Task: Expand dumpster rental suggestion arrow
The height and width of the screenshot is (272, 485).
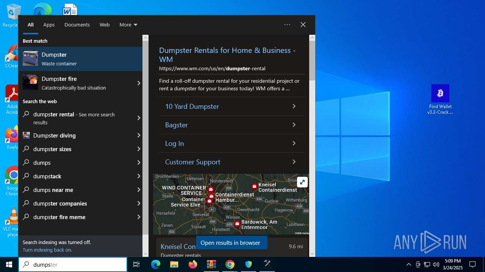Action: (139, 118)
